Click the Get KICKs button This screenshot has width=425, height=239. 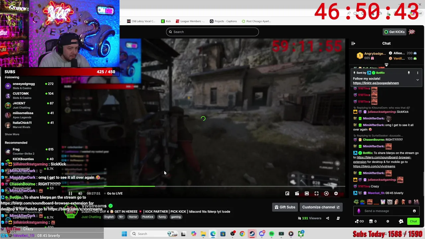(x=394, y=32)
